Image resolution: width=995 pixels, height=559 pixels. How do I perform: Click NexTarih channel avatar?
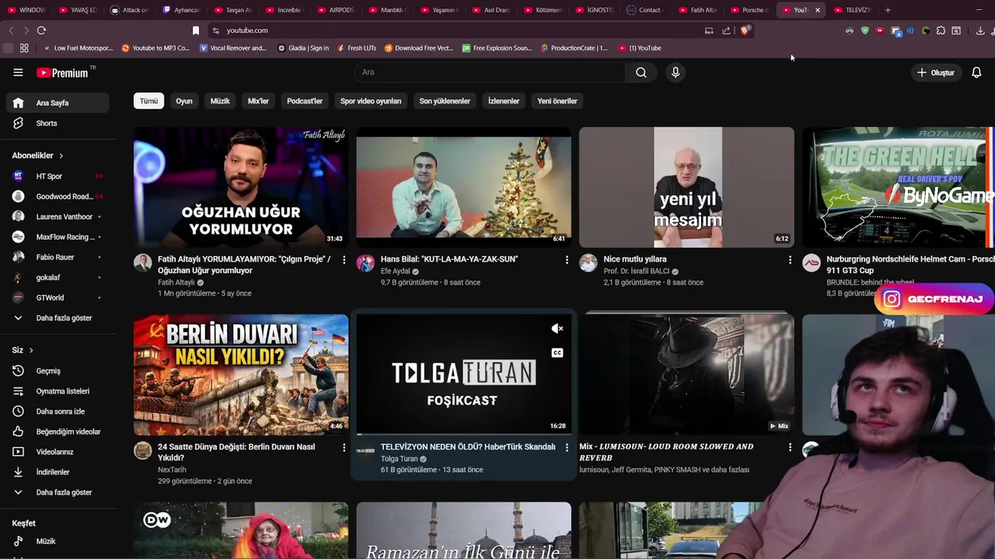(143, 450)
